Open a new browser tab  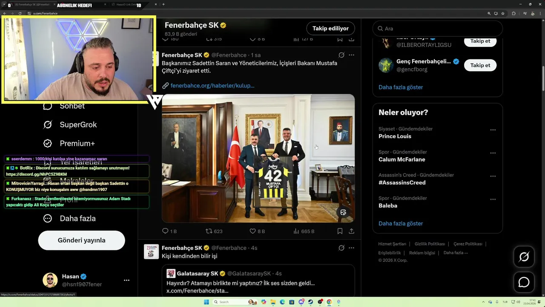coord(163,4)
